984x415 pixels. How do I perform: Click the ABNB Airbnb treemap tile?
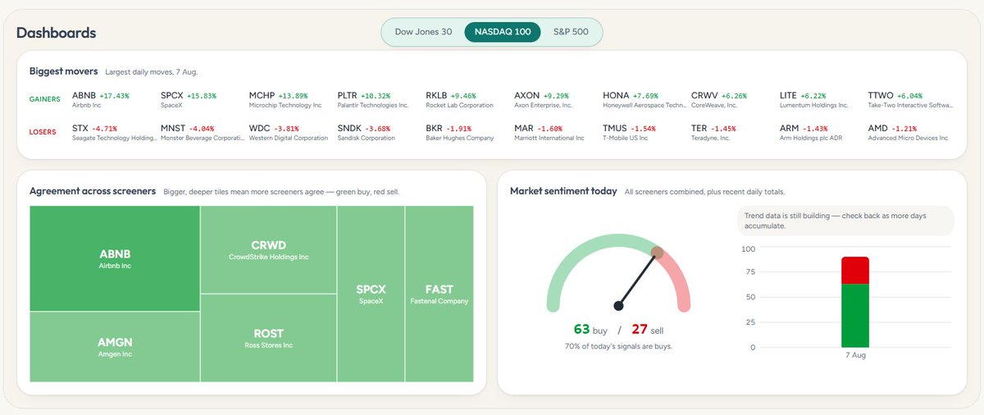pyautogui.click(x=115, y=259)
